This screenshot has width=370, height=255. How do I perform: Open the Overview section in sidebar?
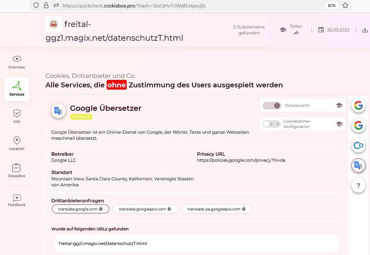pos(17,63)
